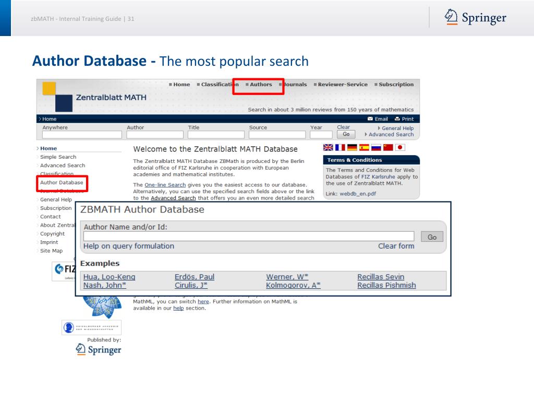Click in the Anywhere search field
The width and height of the screenshot is (534, 401).
(x=82, y=135)
